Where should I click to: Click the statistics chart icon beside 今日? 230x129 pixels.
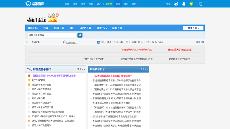click(98, 42)
